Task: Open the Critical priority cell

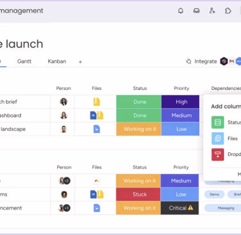Action: [180, 208]
